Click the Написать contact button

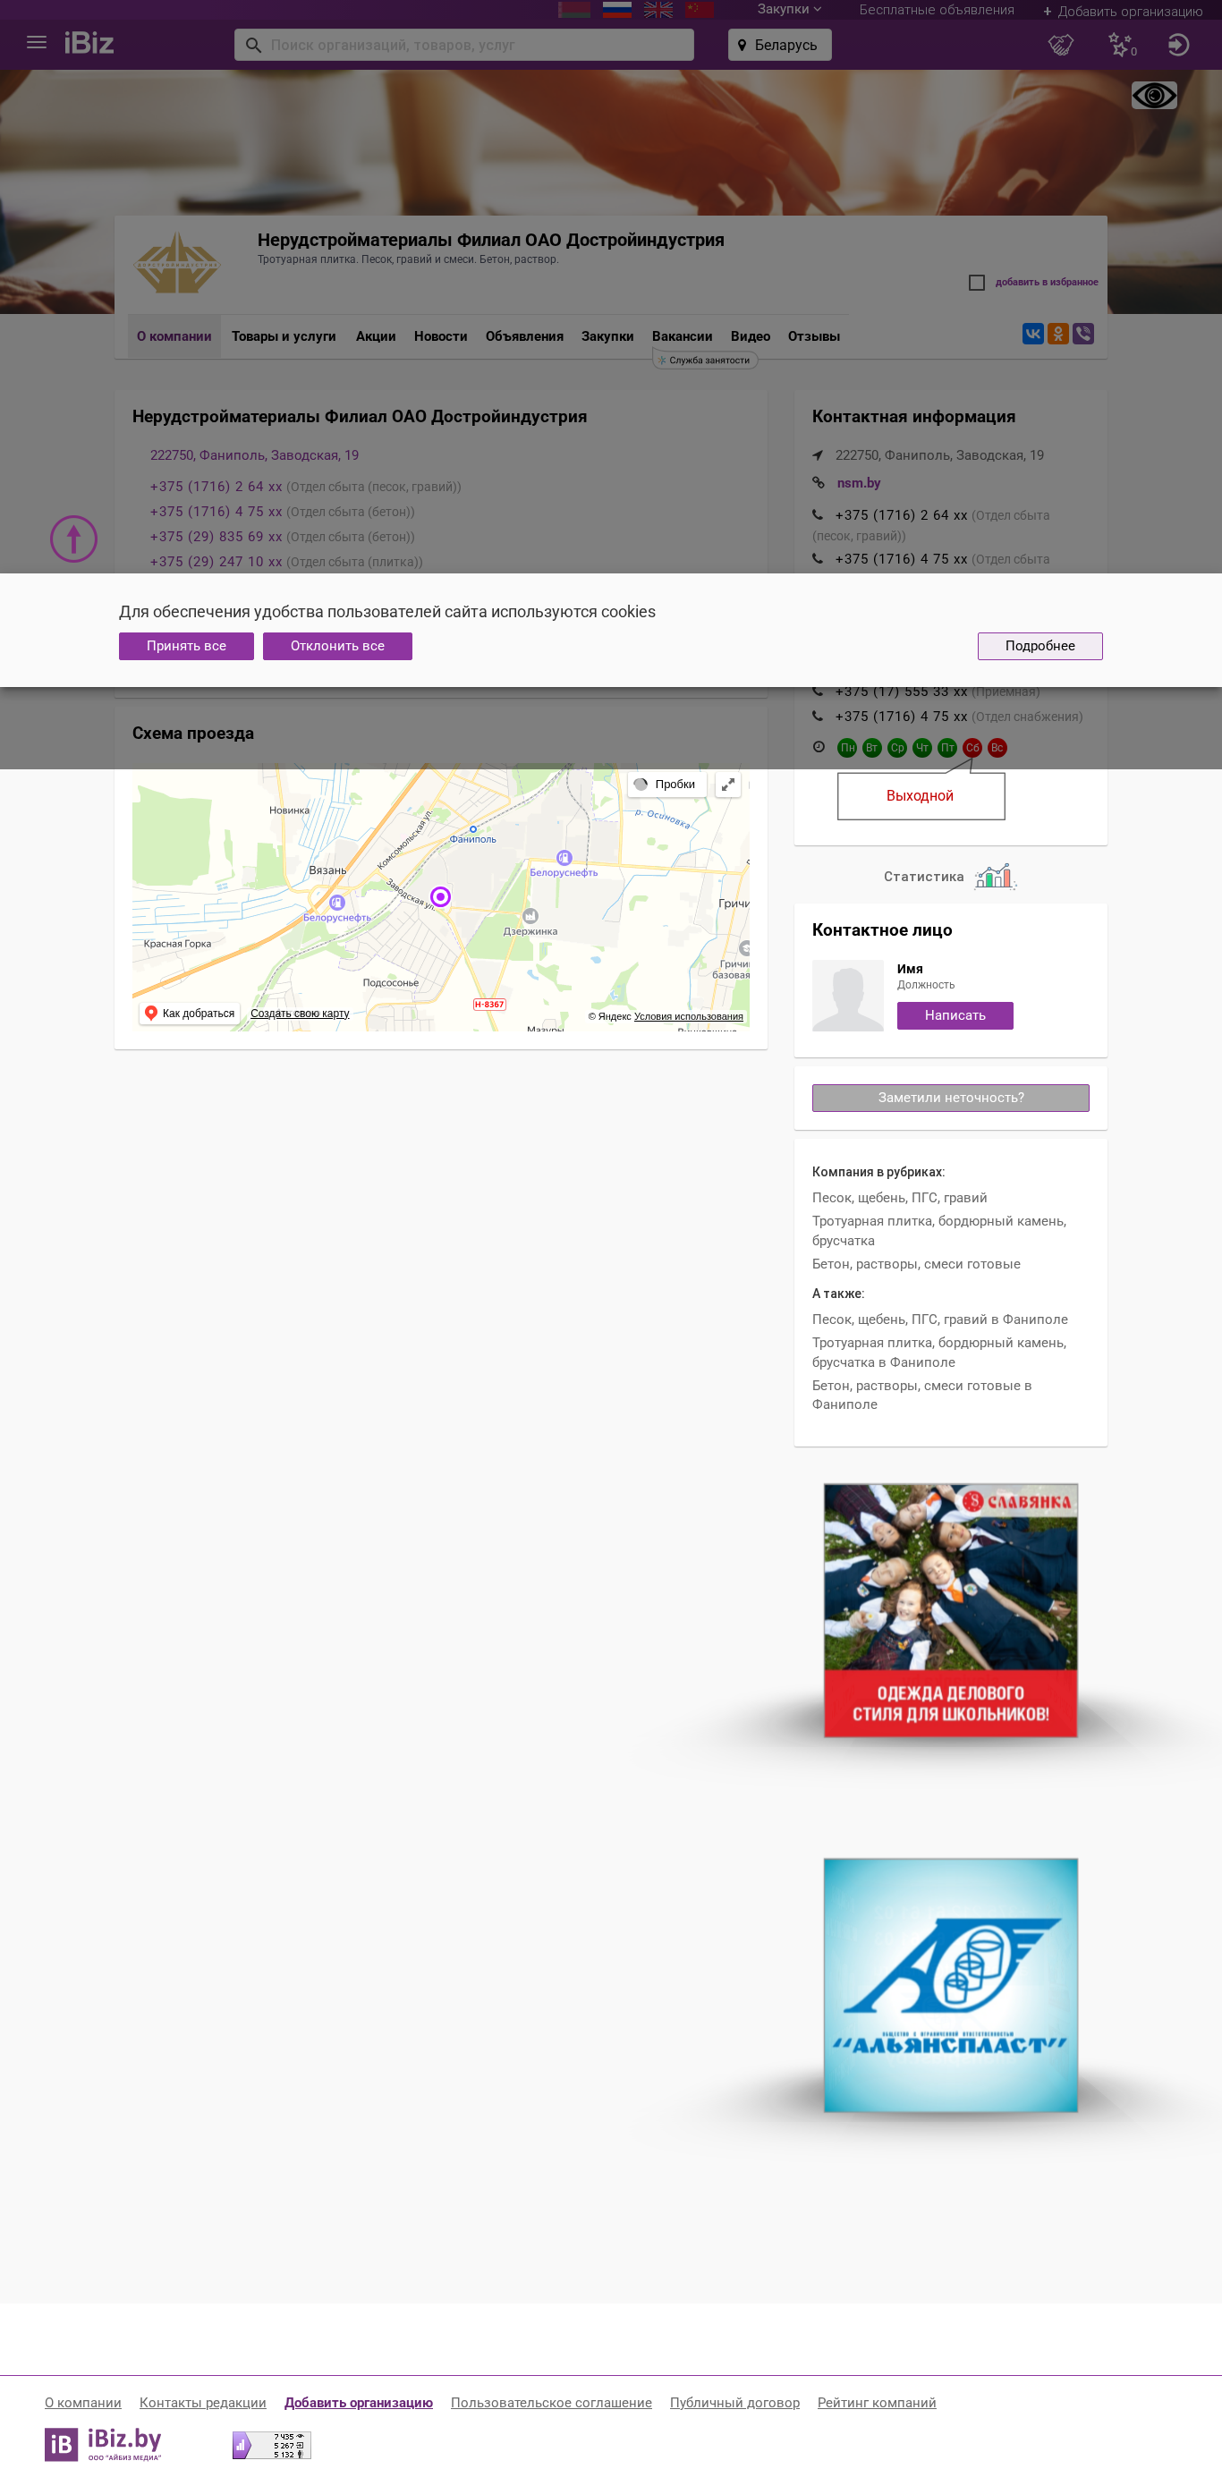click(x=955, y=1015)
